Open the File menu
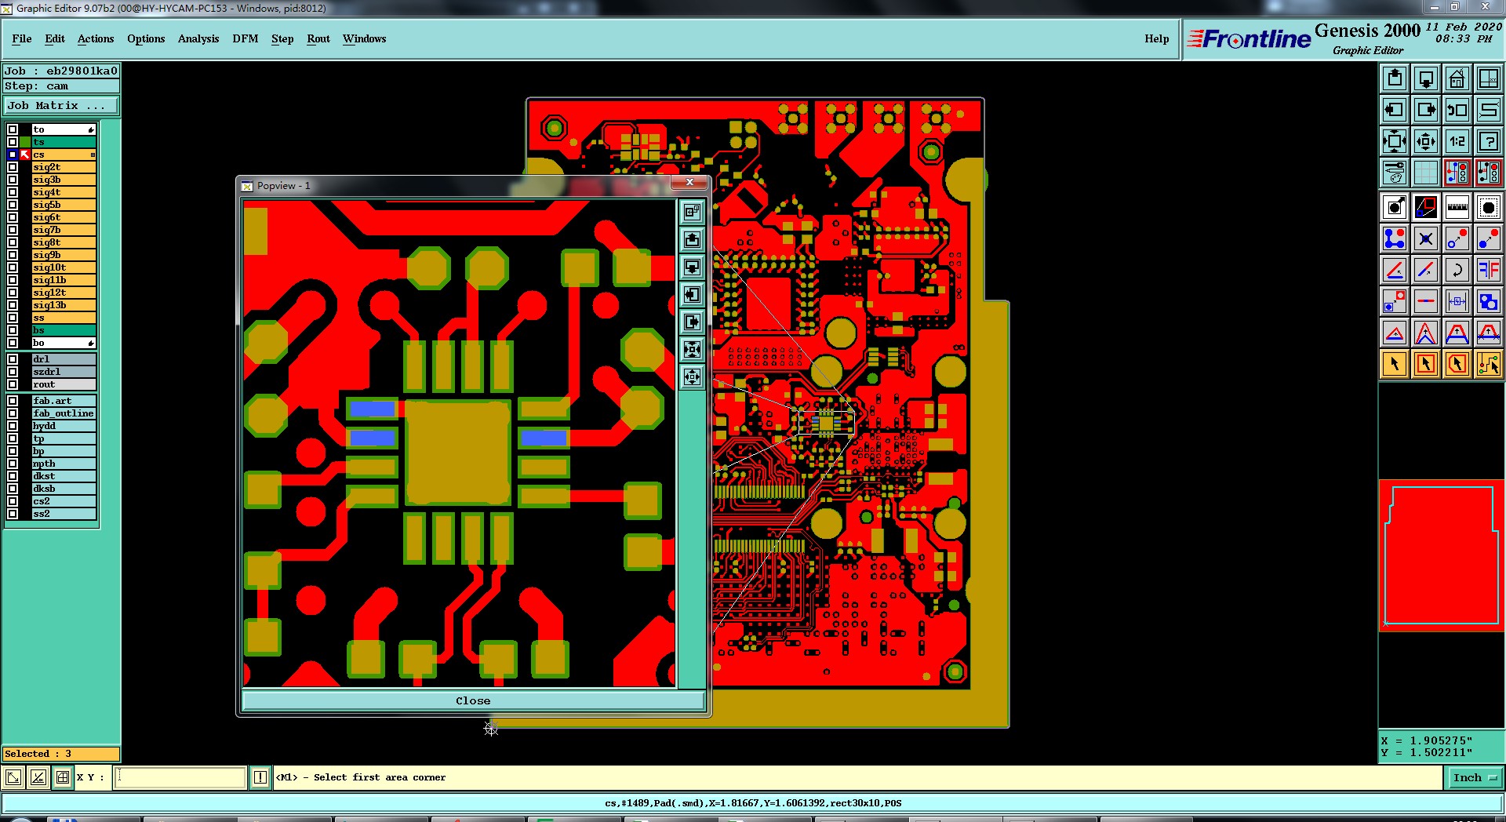 tap(22, 38)
